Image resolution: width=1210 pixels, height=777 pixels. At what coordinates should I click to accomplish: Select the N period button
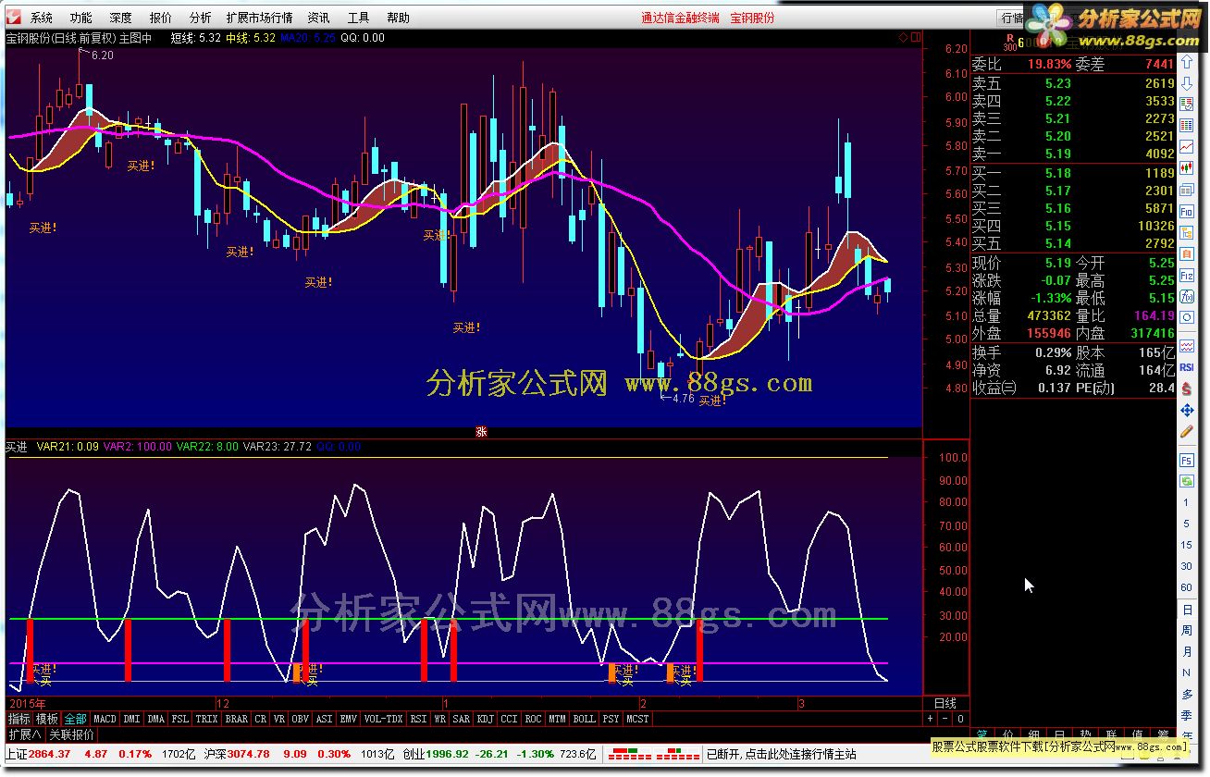pos(1187,672)
